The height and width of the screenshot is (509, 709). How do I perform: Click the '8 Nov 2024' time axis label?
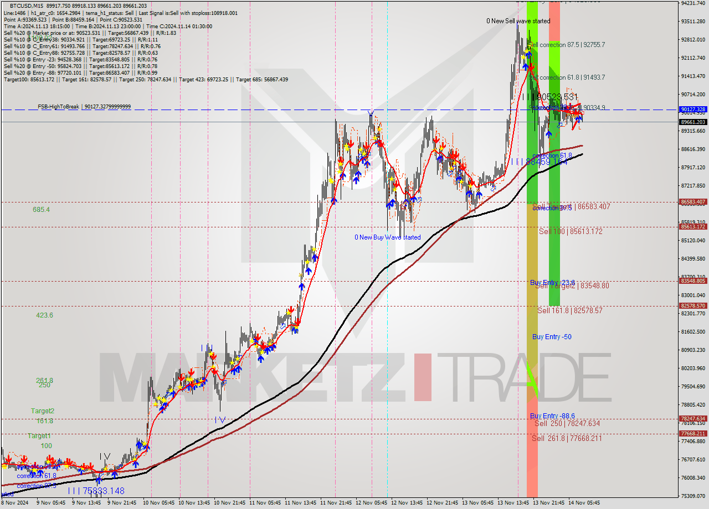tap(13, 502)
